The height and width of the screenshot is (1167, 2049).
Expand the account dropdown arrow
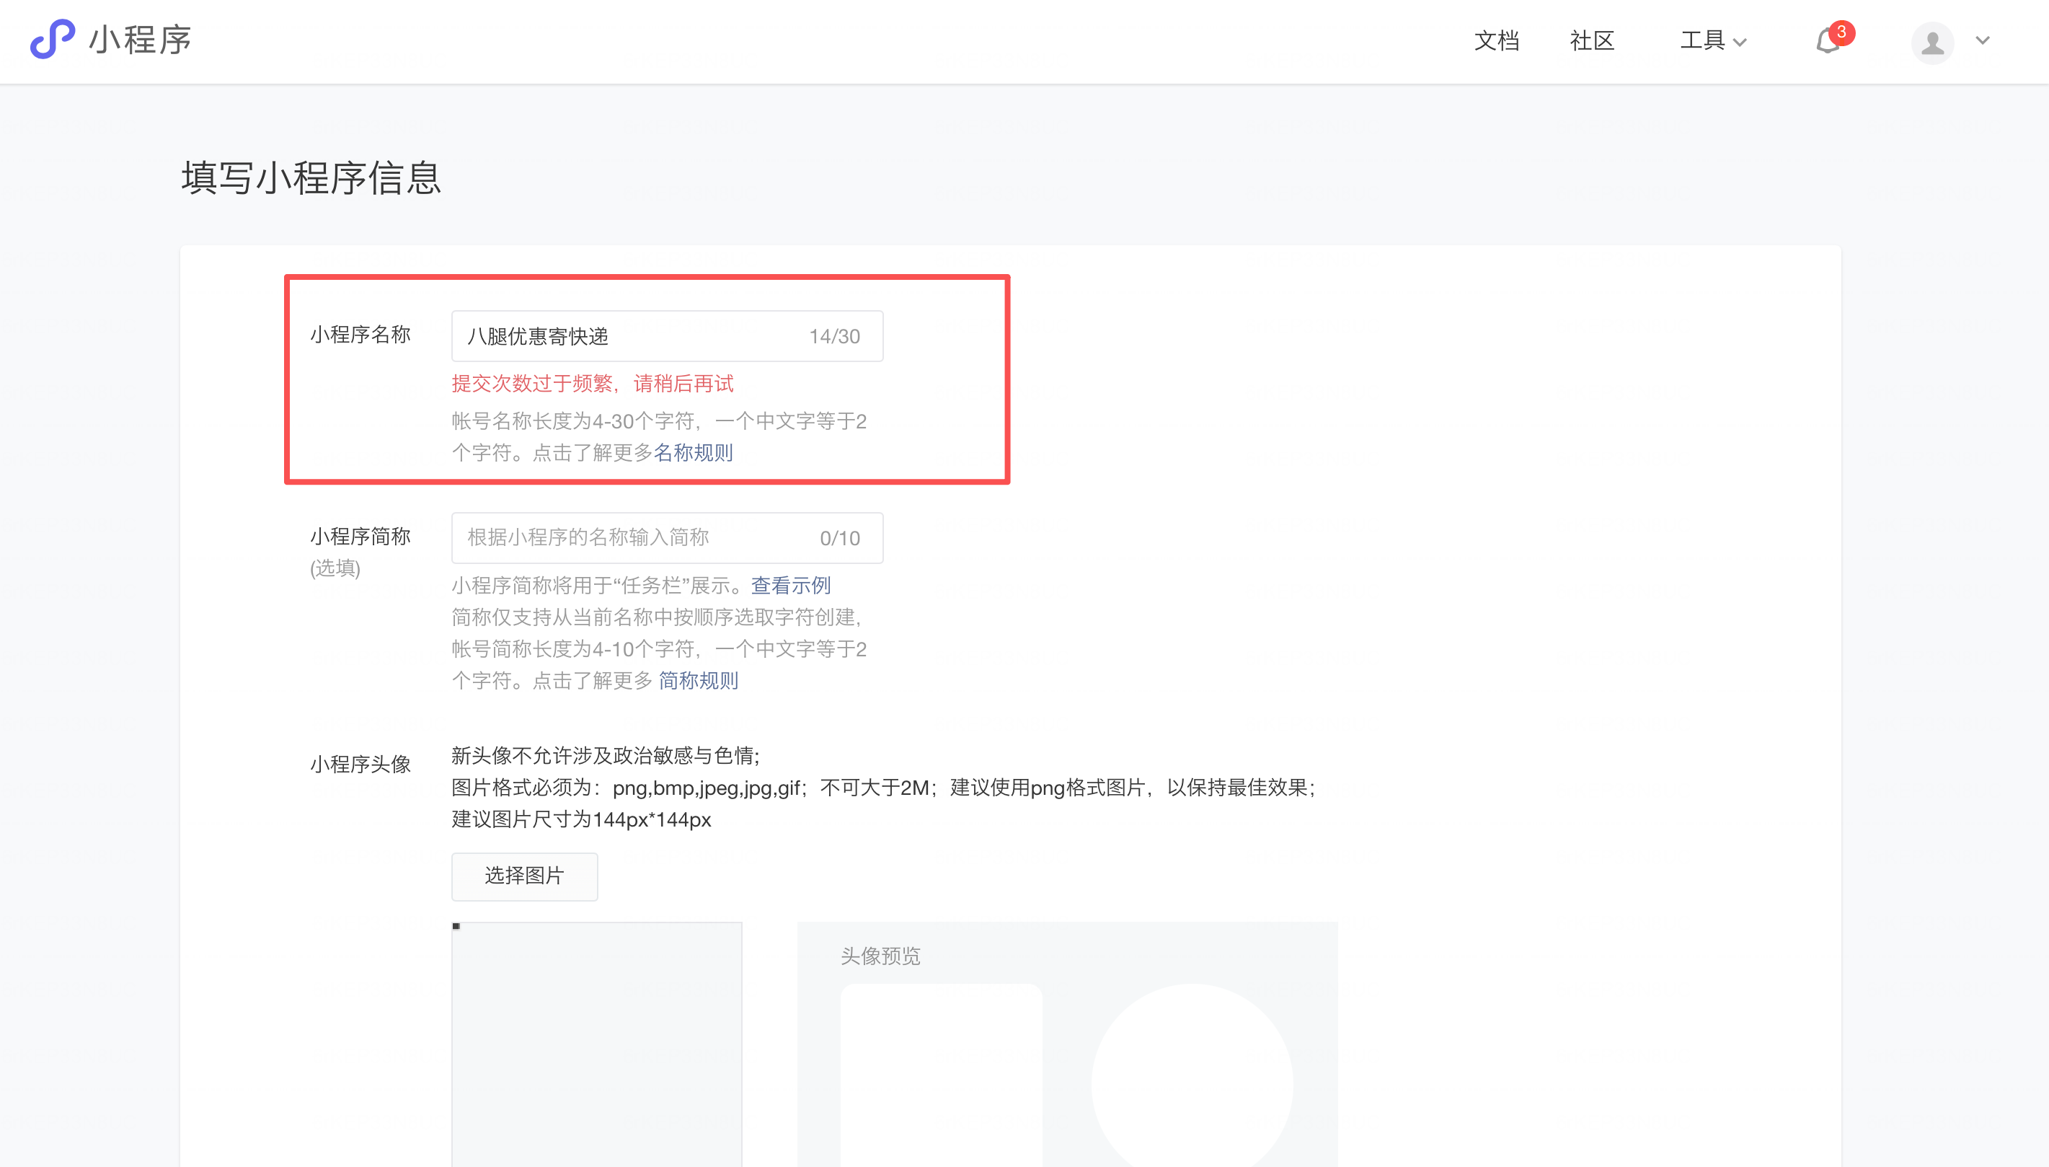pos(1983,41)
